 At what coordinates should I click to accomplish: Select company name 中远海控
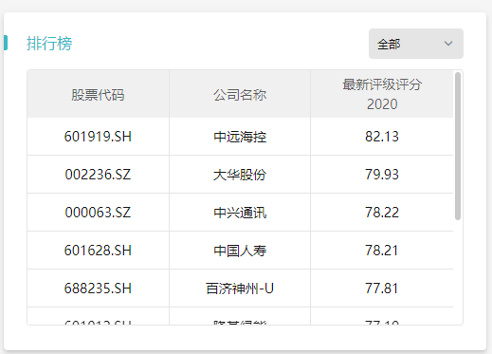pos(240,137)
